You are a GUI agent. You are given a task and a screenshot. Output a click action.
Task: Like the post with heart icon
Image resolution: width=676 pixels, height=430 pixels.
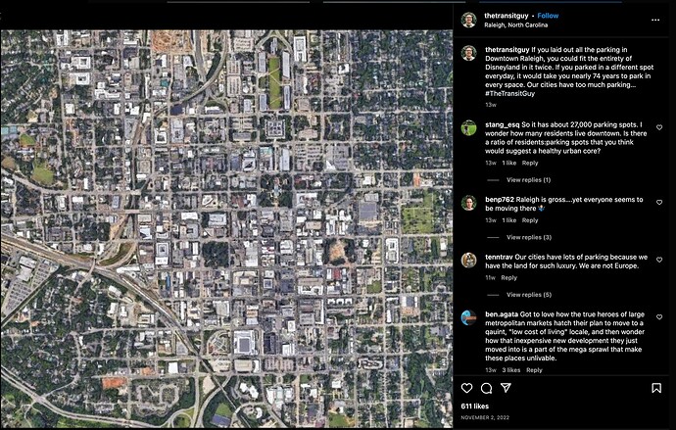tap(467, 388)
